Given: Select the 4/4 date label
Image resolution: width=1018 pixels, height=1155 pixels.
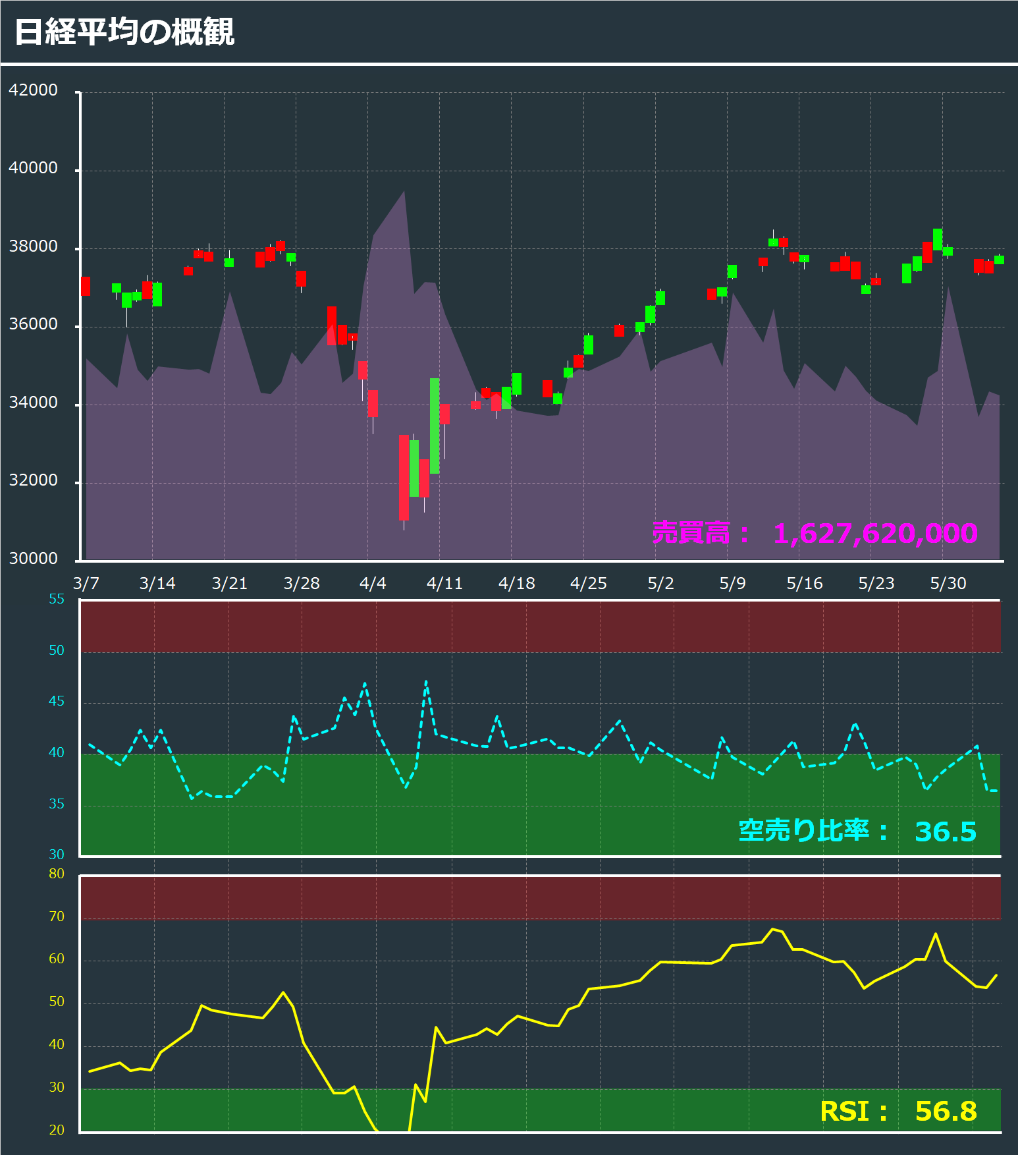Looking at the screenshot, I should coord(373,583).
